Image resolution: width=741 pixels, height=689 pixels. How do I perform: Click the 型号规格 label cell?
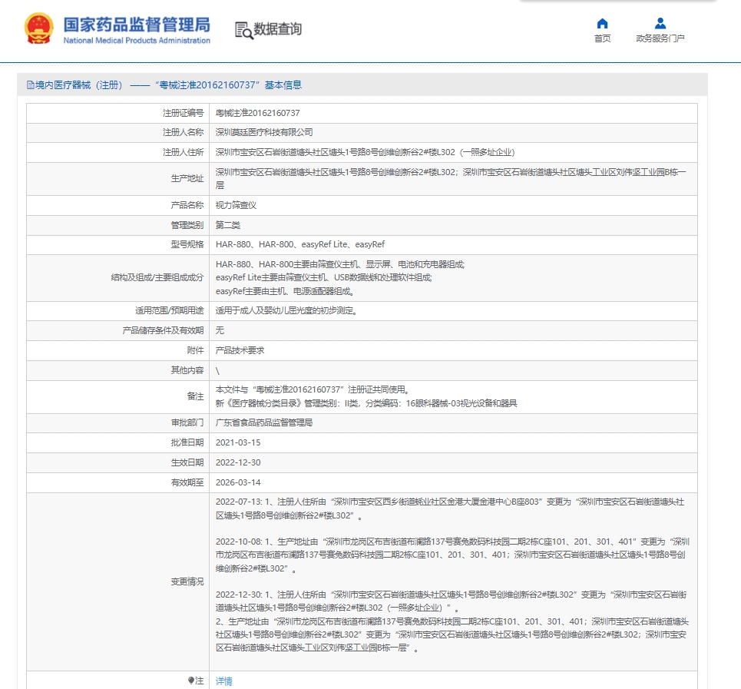click(x=118, y=245)
